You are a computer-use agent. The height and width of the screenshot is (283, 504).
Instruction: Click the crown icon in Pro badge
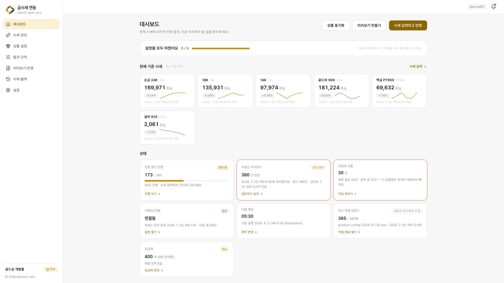(48, 269)
